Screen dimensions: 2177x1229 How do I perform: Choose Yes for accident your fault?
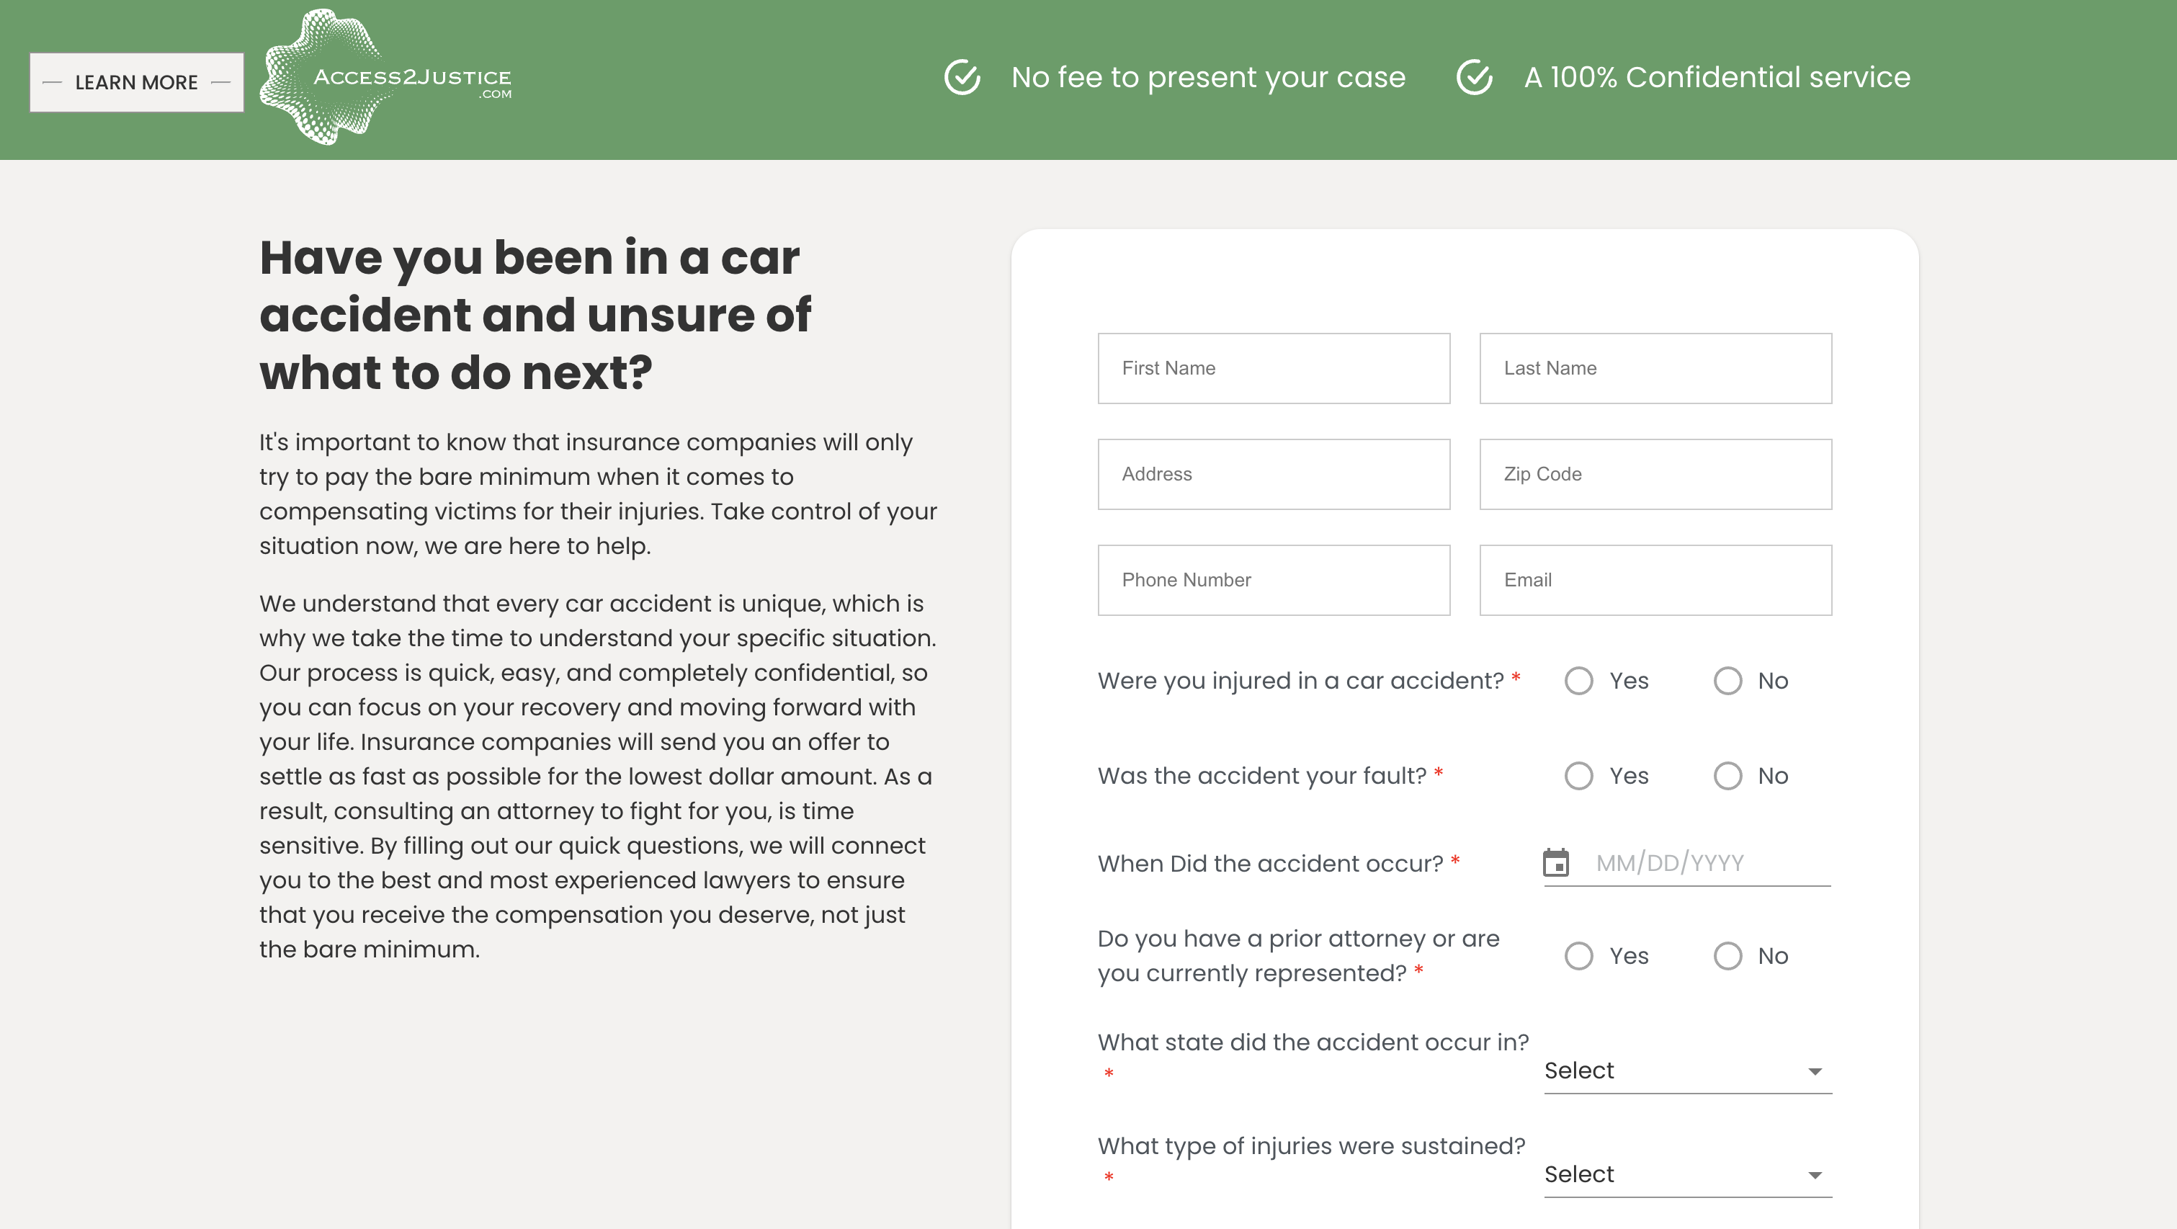(x=1578, y=776)
